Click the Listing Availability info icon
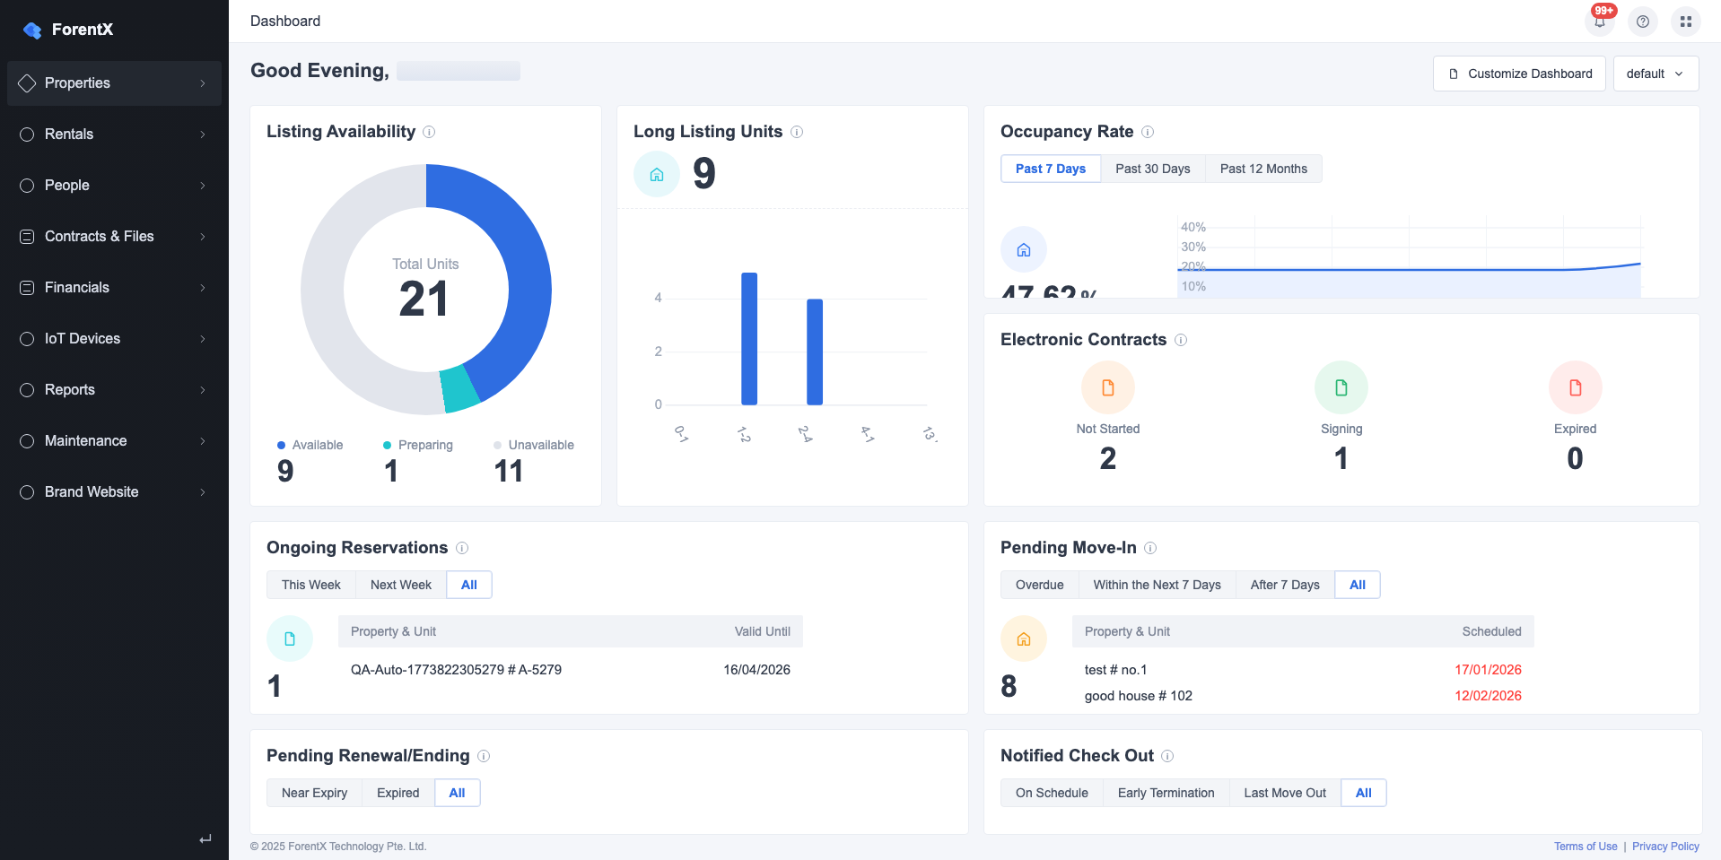1721x860 pixels. coord(429,132)
